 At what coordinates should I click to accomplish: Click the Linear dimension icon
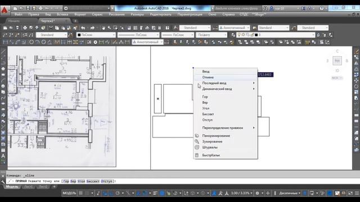(x=5, y=42)
